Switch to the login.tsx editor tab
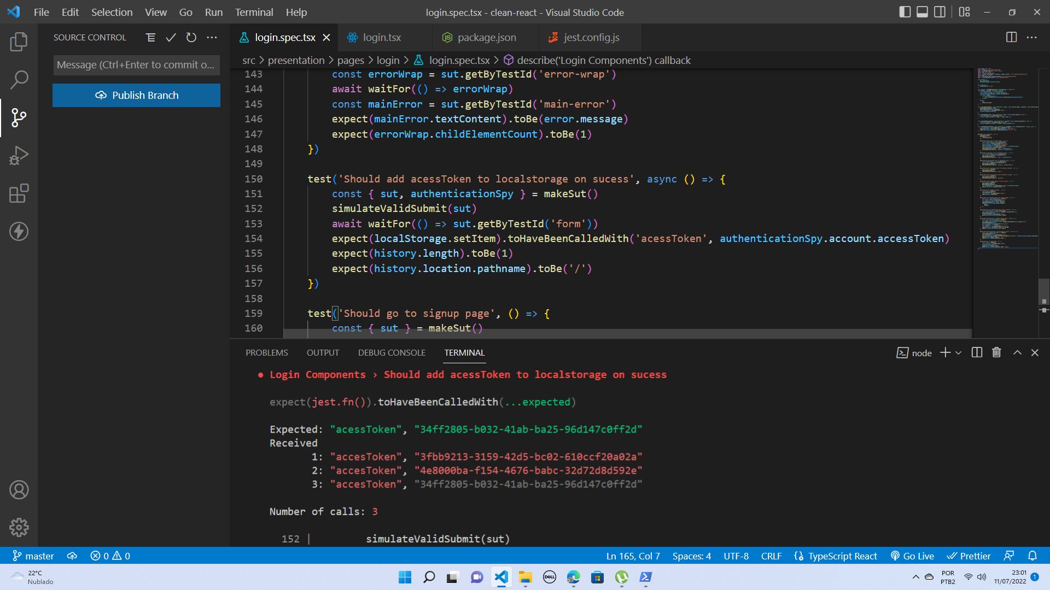 pyautogui.click(x=382, y=37)
